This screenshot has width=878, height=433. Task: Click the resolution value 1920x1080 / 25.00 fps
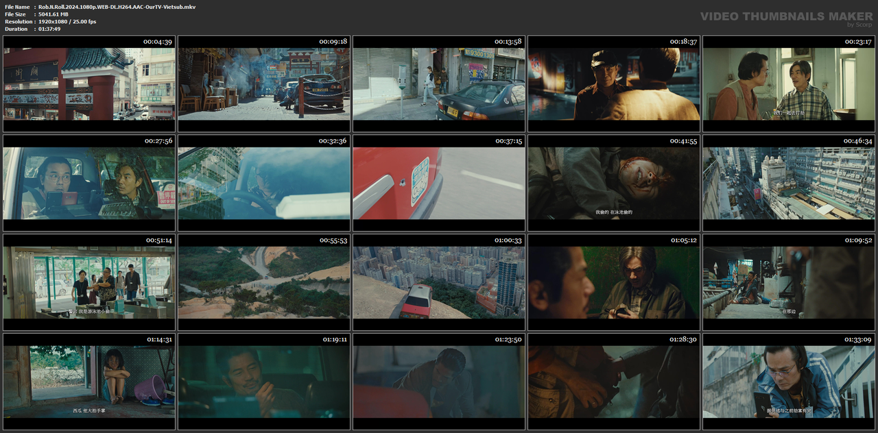pos(67,22)
